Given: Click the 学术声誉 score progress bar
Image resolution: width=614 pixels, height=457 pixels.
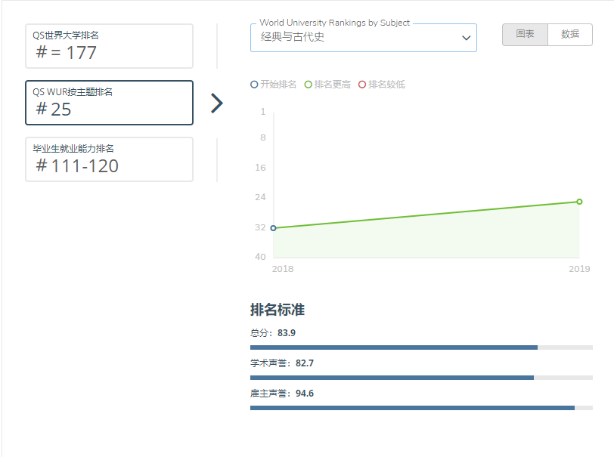Looking at the screenshot, I should click(420, 378).
